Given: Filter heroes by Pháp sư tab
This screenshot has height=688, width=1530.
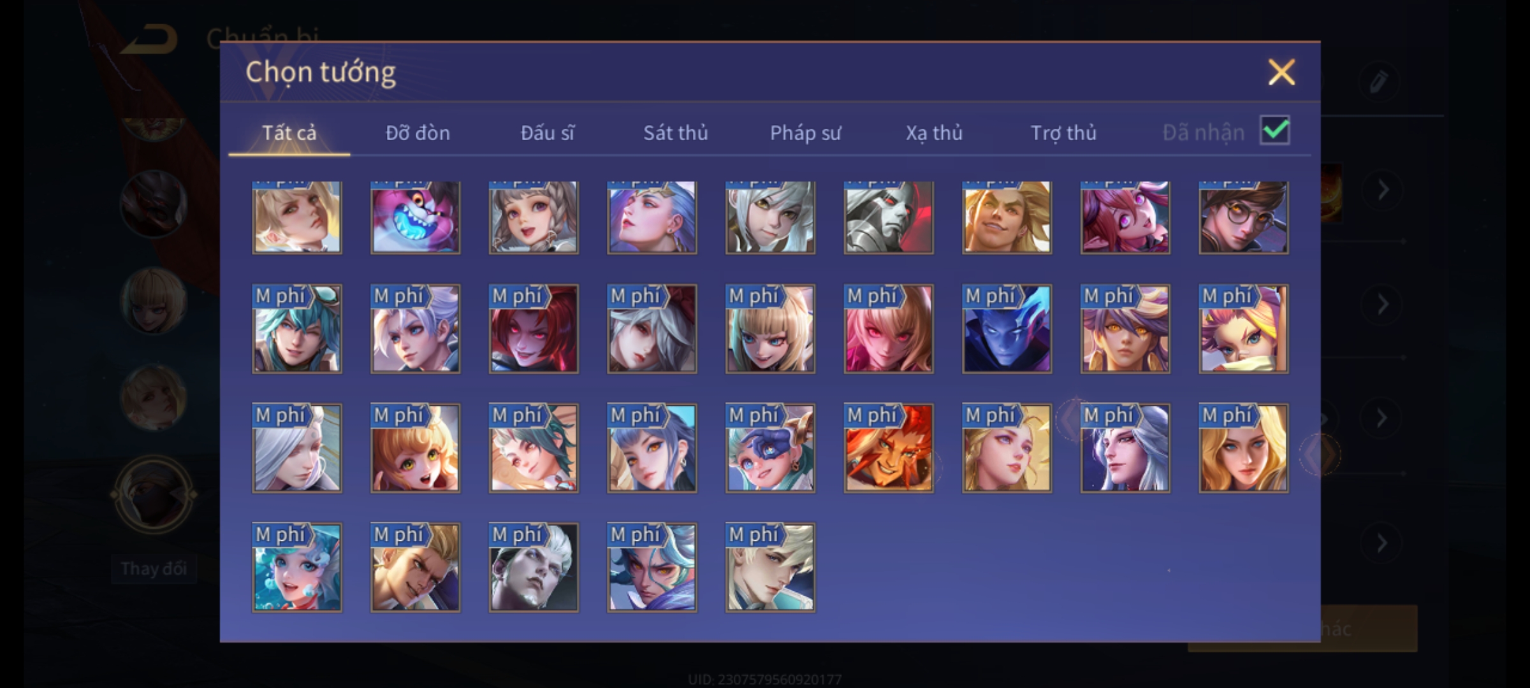Looking at the screenshot, I should (805, 133).
